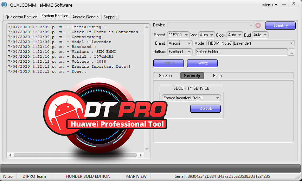Click log line 'Erasing Important Data!!'
Viewport: 302px width, 181px height.
coord(69,67)
